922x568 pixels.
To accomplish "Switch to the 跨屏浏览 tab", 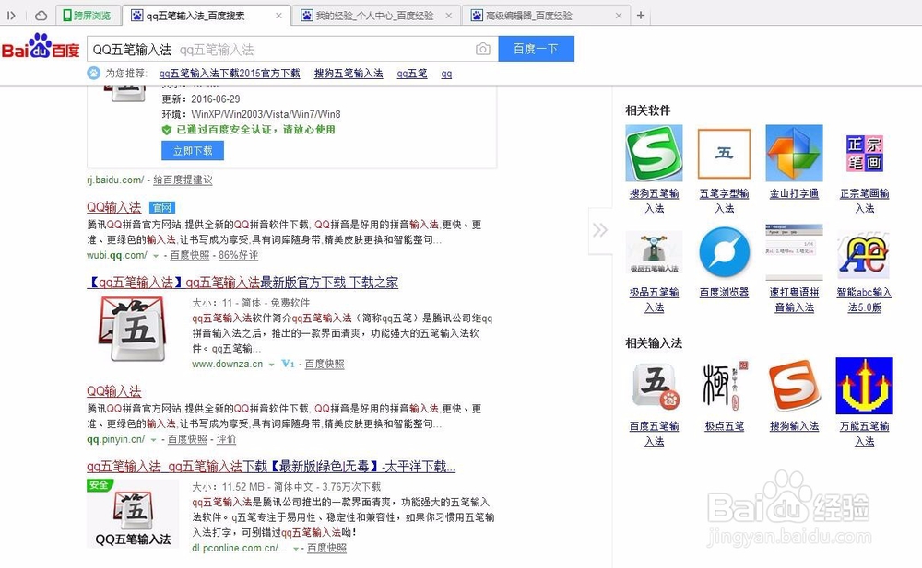I will pos(89,16).
